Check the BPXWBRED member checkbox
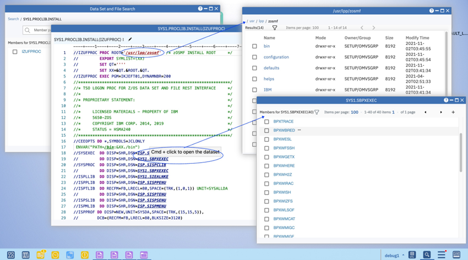Screen dimensions: 468x260 click(266, 130)
